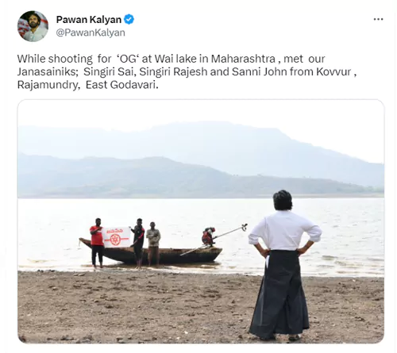The width and height of the screenshot is (397, 353).
Task: Click the hazy mountain in photo background
Action: pyautogui.click(x=201, y=159)
